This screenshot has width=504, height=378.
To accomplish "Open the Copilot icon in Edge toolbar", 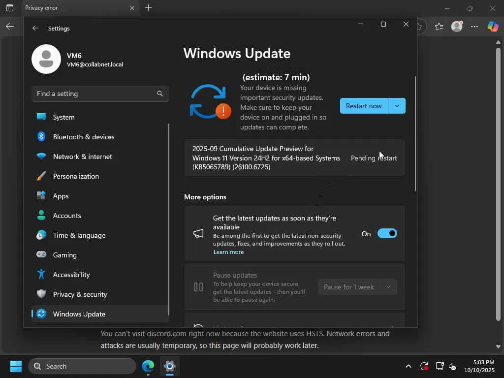I will (492, 27).
